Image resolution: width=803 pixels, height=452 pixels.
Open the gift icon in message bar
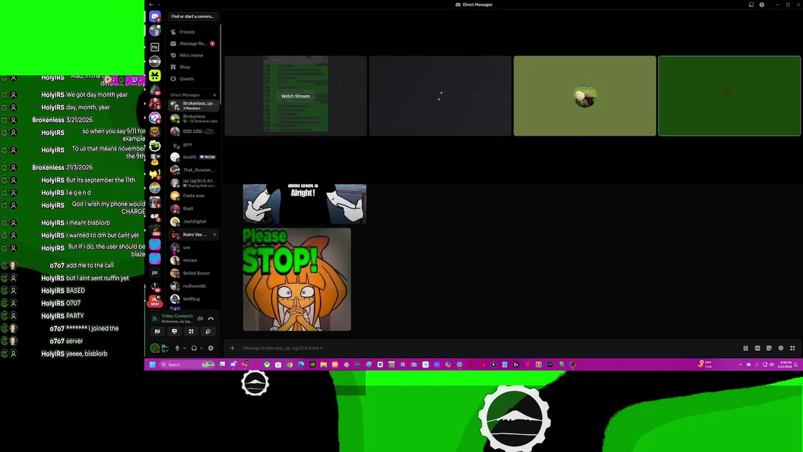[745, 348]
